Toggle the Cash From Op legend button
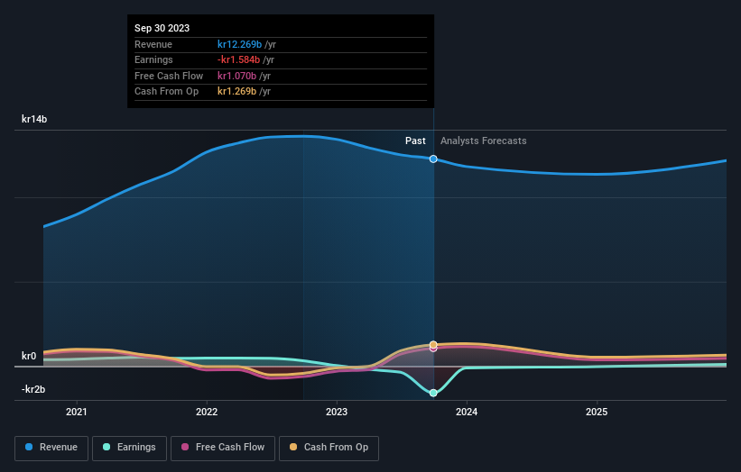 click(x=329, y=448)
